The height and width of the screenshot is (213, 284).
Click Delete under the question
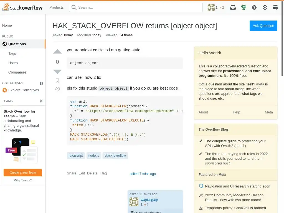92,173
